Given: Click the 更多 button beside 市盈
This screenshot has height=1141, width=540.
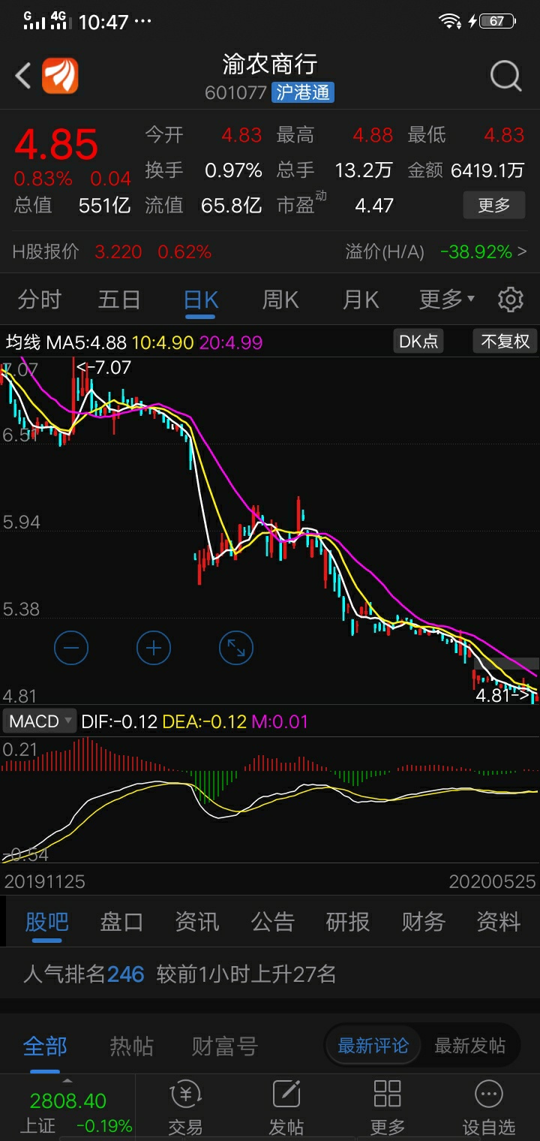Looking at the screenshot, I should pos(493,205).
